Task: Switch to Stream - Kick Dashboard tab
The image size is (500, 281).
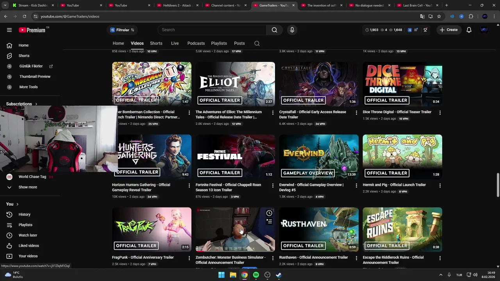Action: (x=33, y=5)
